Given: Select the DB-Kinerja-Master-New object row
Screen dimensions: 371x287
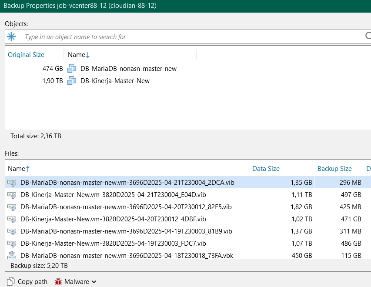Looking at the screenshot, I should (115, 81).
